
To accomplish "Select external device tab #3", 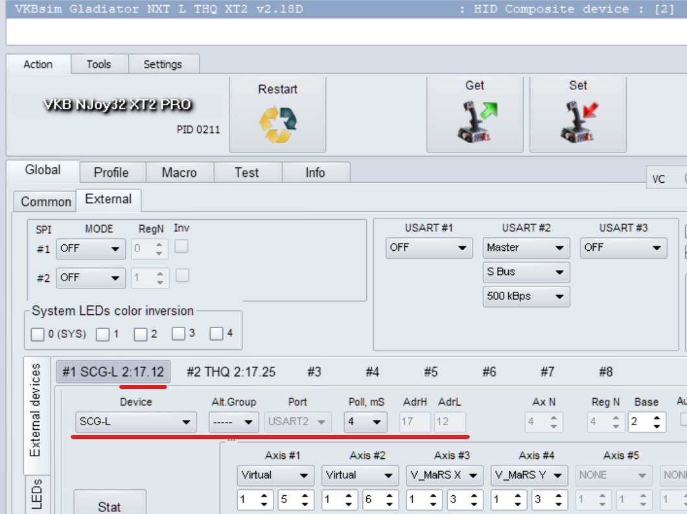I will coord(314,372).
